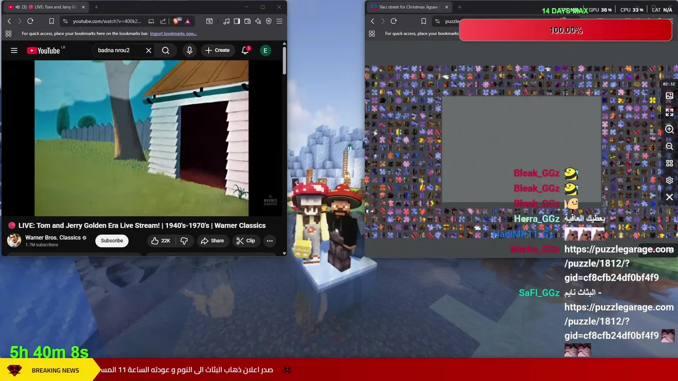
Task: Open the YouTube guide menu
Action: [14, 50]
